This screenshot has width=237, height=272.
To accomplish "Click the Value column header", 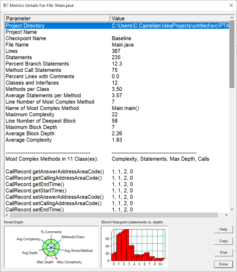I will point(170,19).
